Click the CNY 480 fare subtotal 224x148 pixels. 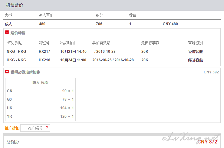coord(170,24)
